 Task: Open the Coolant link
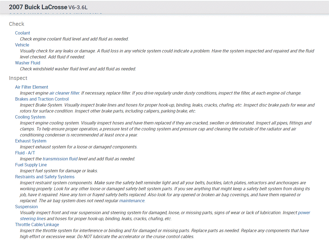pyautogui.click(x=23, y=33)
